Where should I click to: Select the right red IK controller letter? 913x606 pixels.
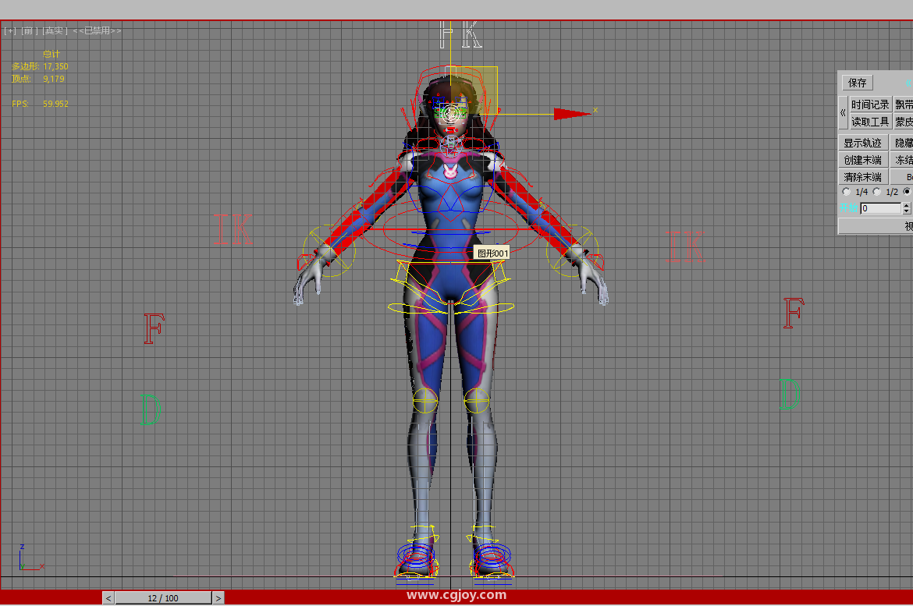687,246
